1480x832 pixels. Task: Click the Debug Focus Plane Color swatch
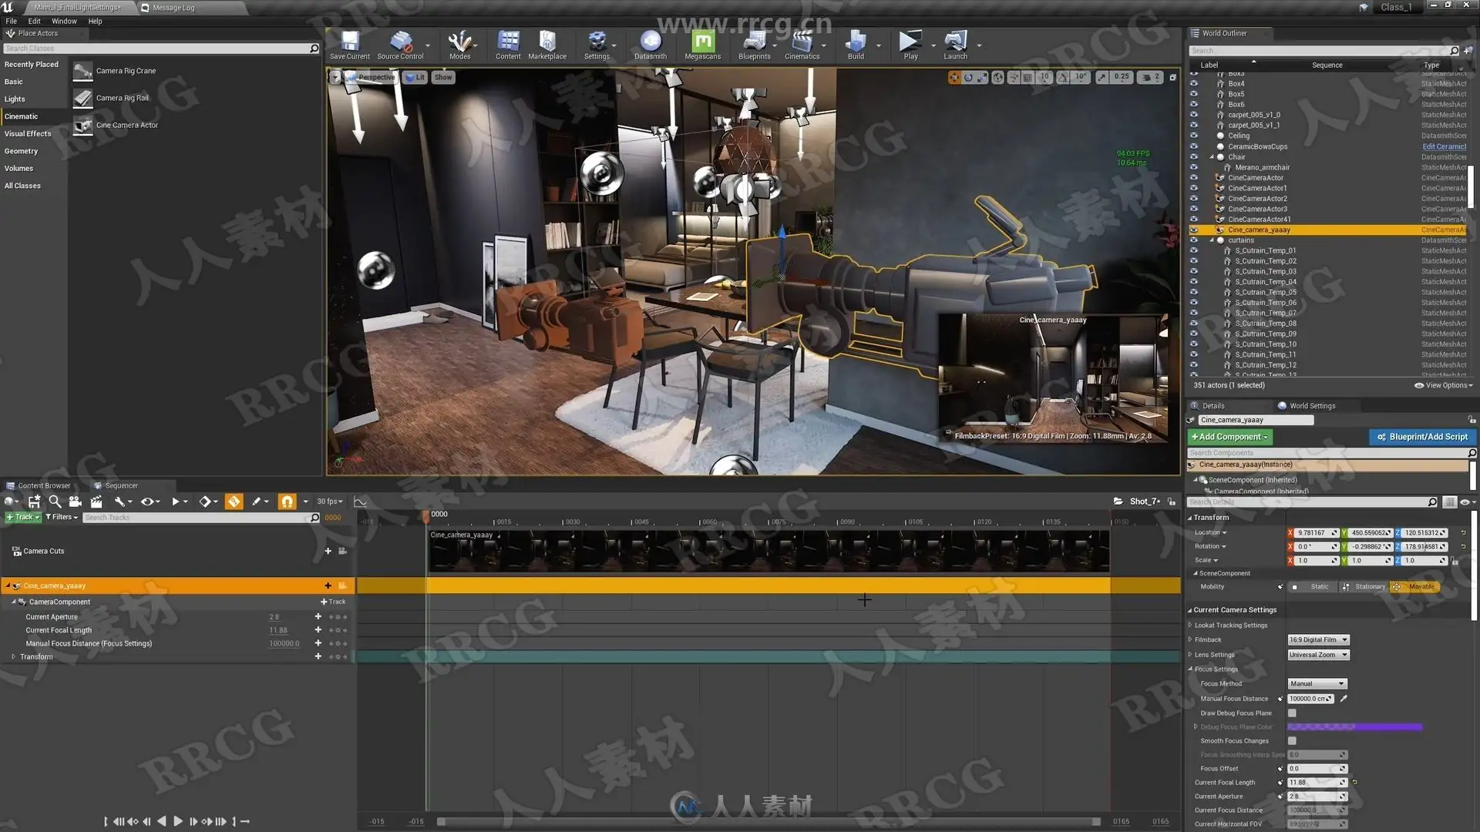point(1354,727)
